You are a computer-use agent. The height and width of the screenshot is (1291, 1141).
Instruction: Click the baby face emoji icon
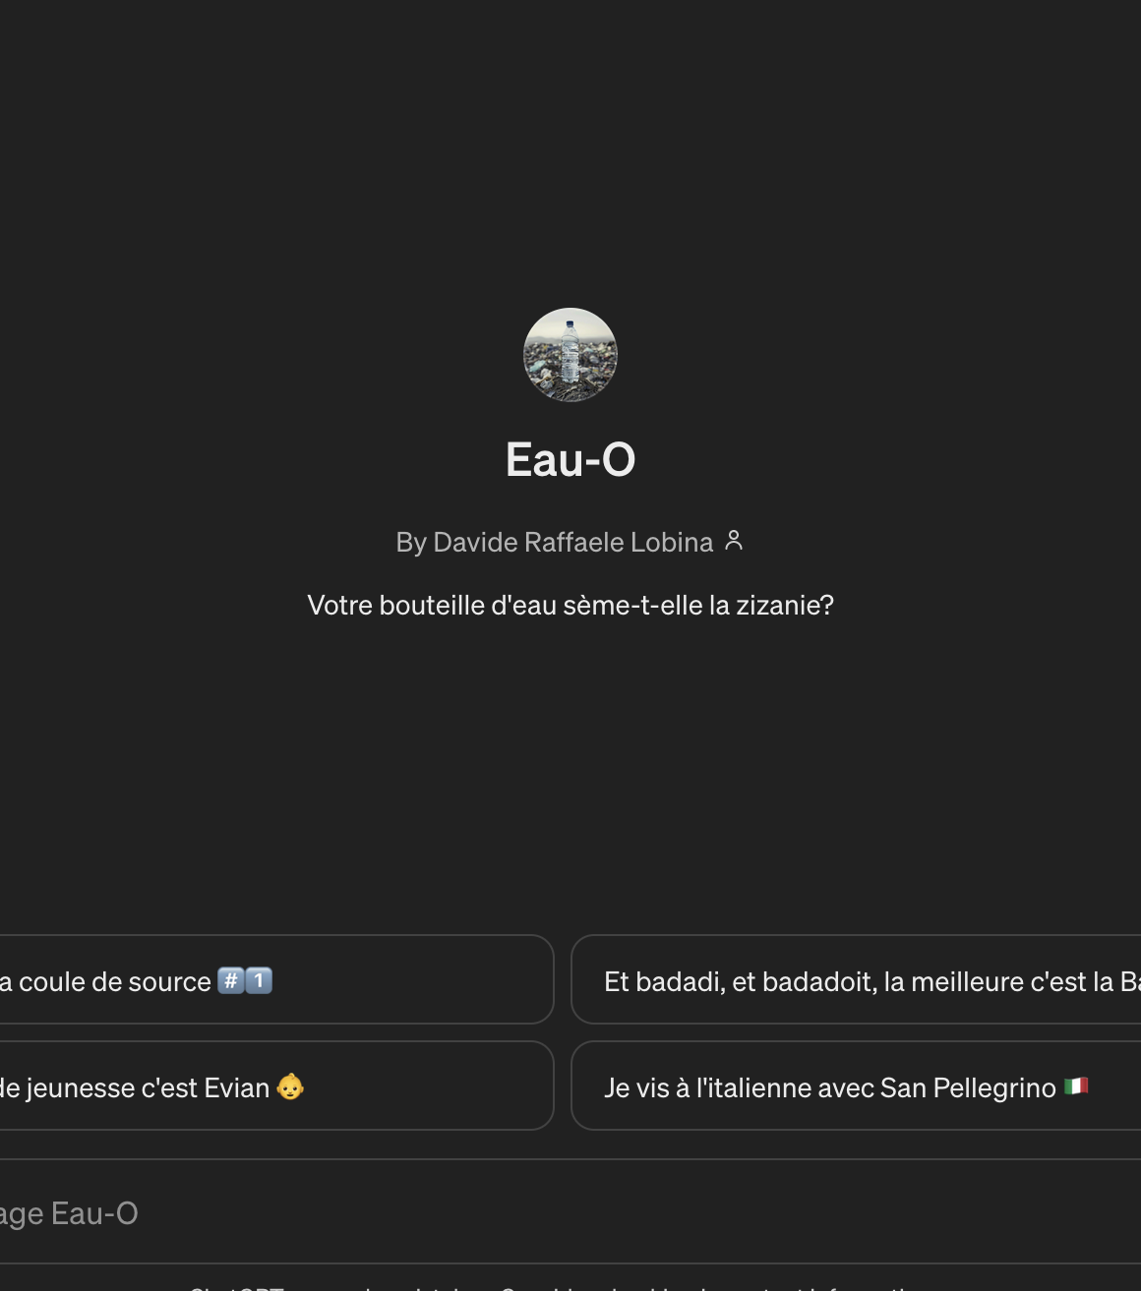pos(290,1086)
